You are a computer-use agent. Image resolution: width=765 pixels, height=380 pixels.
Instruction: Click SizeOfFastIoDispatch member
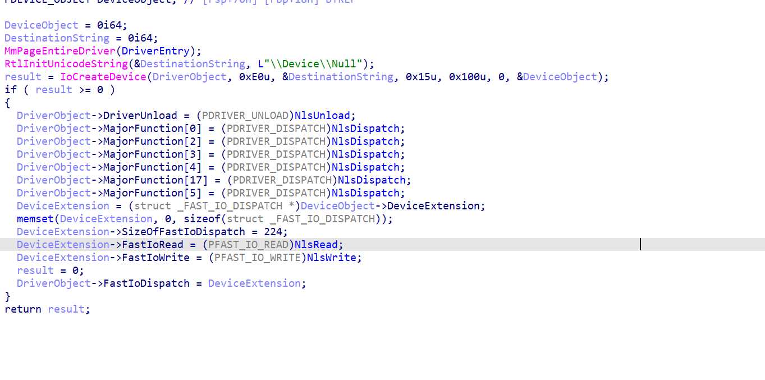184,231
